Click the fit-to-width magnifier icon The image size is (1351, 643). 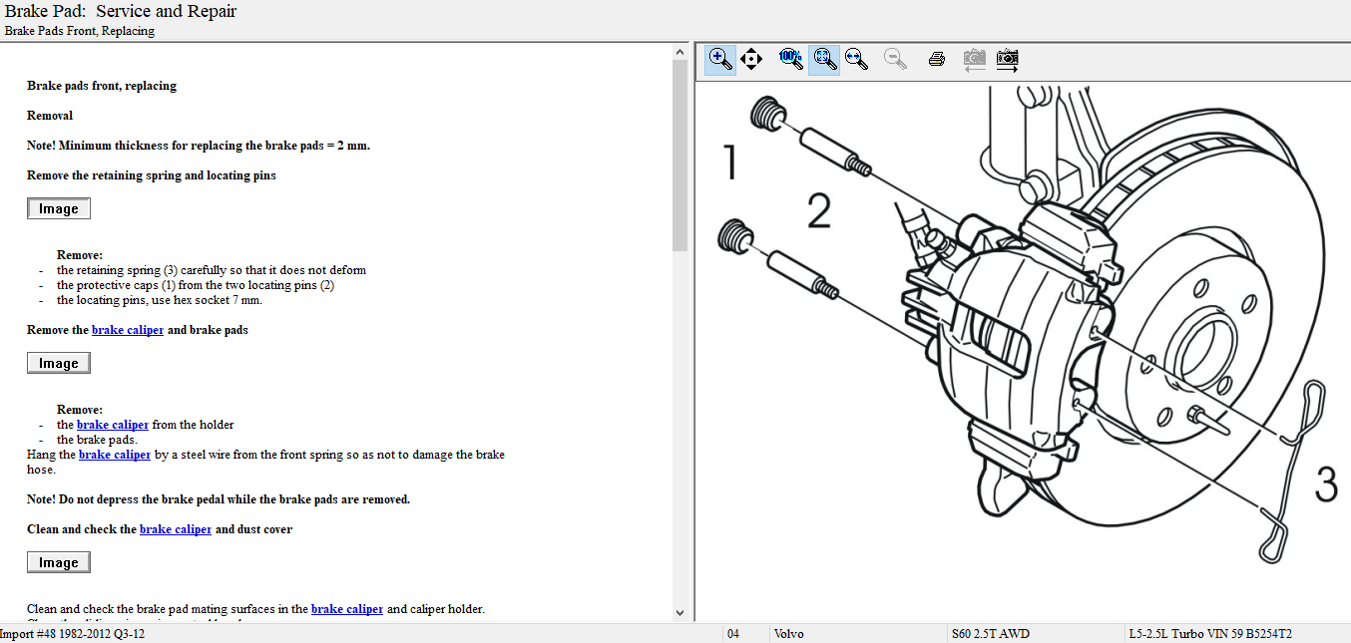(x=856, y=59)
